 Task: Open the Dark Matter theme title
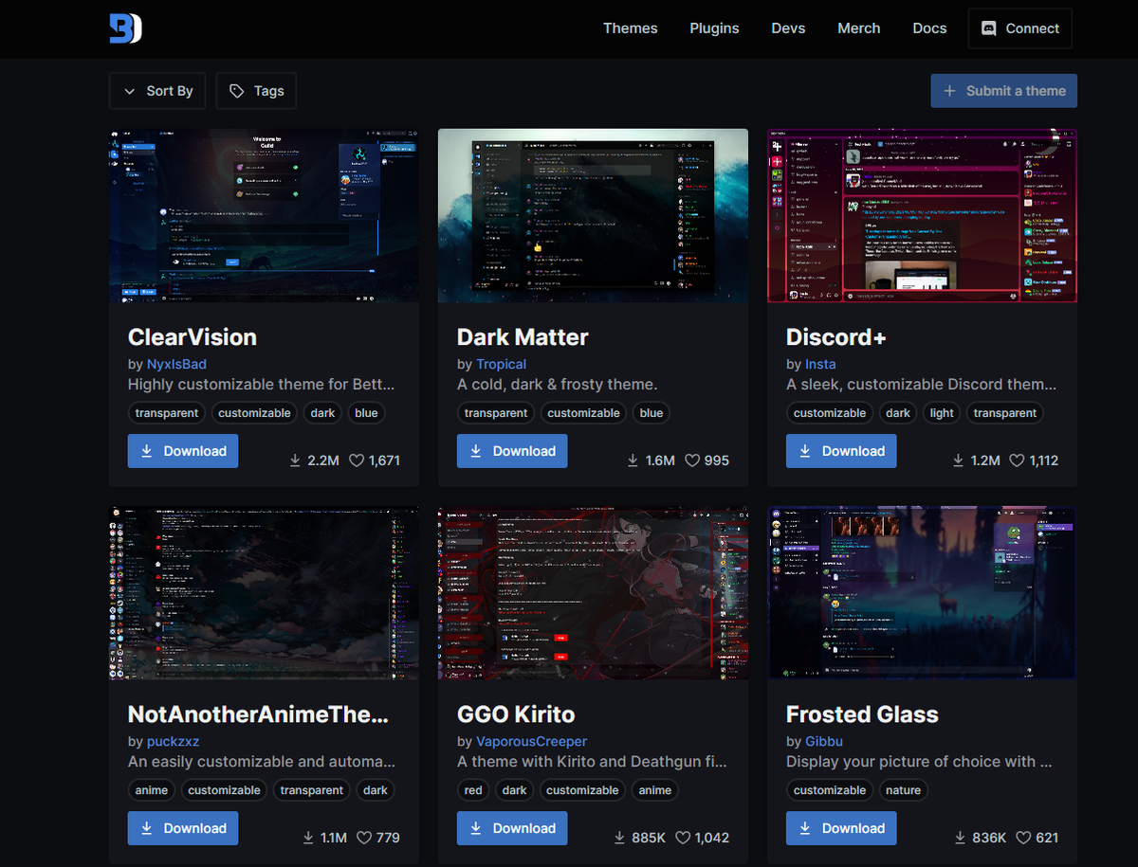(x=523, y=337)
